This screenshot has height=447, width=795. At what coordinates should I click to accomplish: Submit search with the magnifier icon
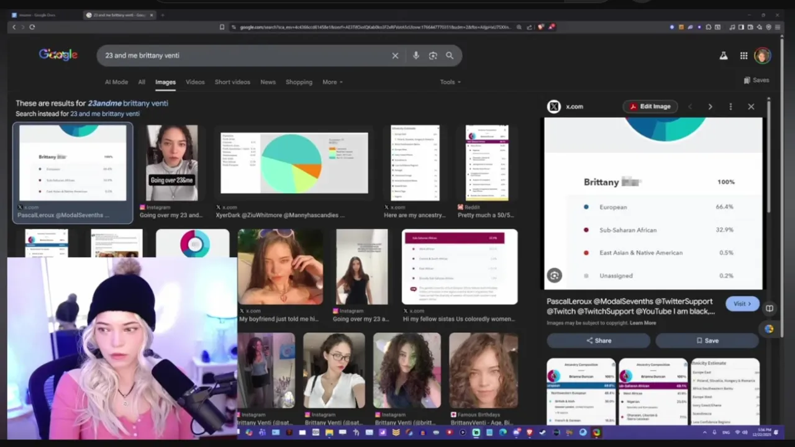coord(450,55)
